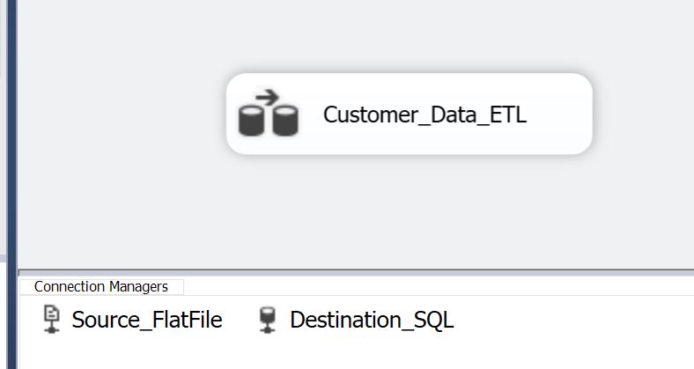Click the arrow above the database cylinders

pos(268,98)
